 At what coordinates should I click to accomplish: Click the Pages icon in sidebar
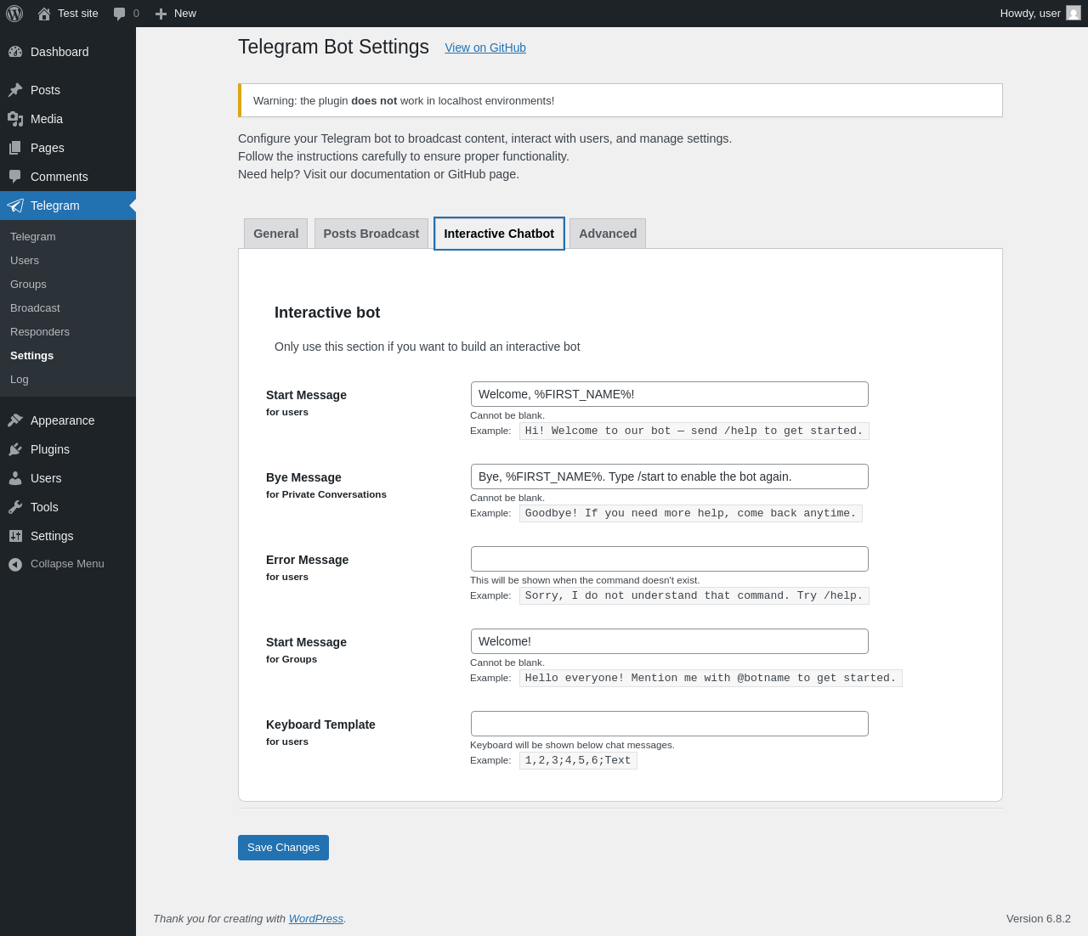15,148
